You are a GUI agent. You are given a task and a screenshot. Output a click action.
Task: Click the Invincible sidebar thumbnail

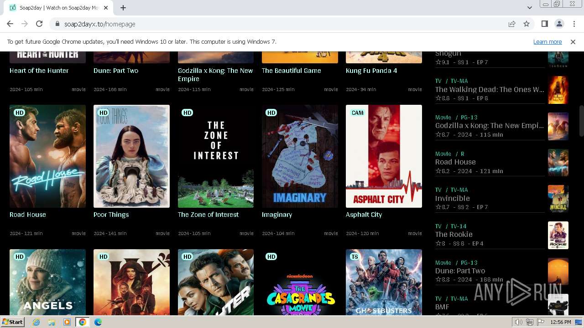pyautogui.click(x=558, y=199)
